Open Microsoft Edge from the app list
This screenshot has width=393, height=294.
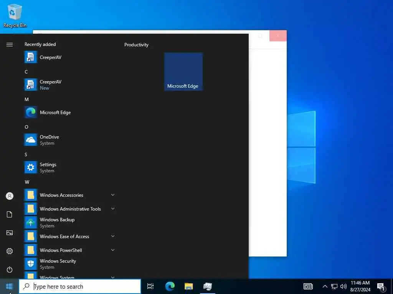pyautogui.click(x=70, y=113)
